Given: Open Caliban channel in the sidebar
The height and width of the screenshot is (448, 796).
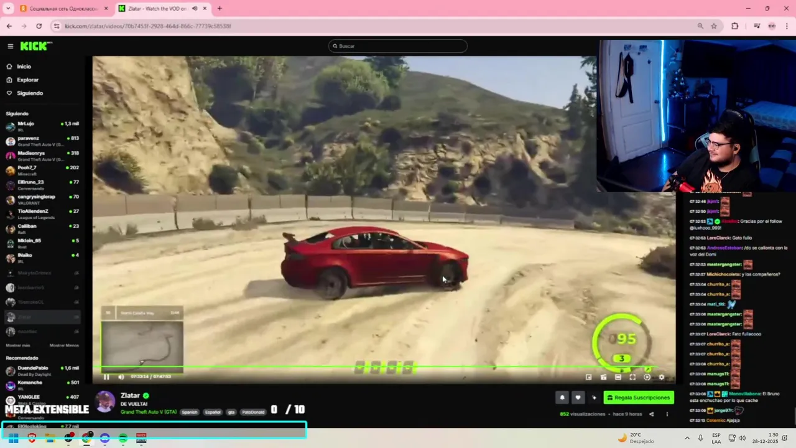Looking at the screenshot, I should 42,228.
